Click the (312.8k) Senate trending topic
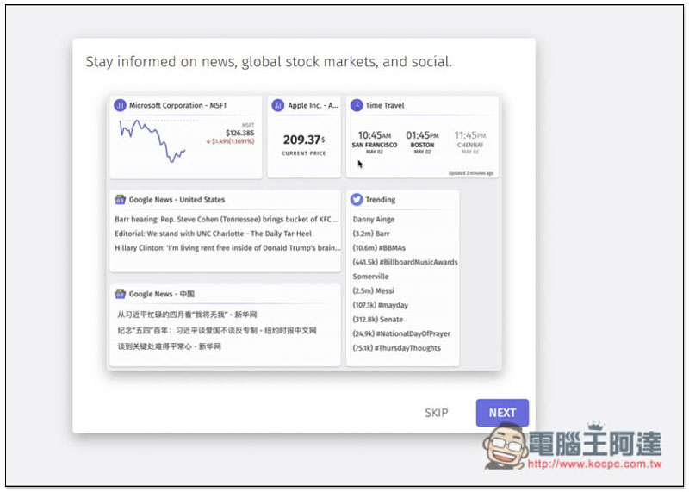Image resolution: width=689 pixels, height=492 pixels. pos(377,319)
